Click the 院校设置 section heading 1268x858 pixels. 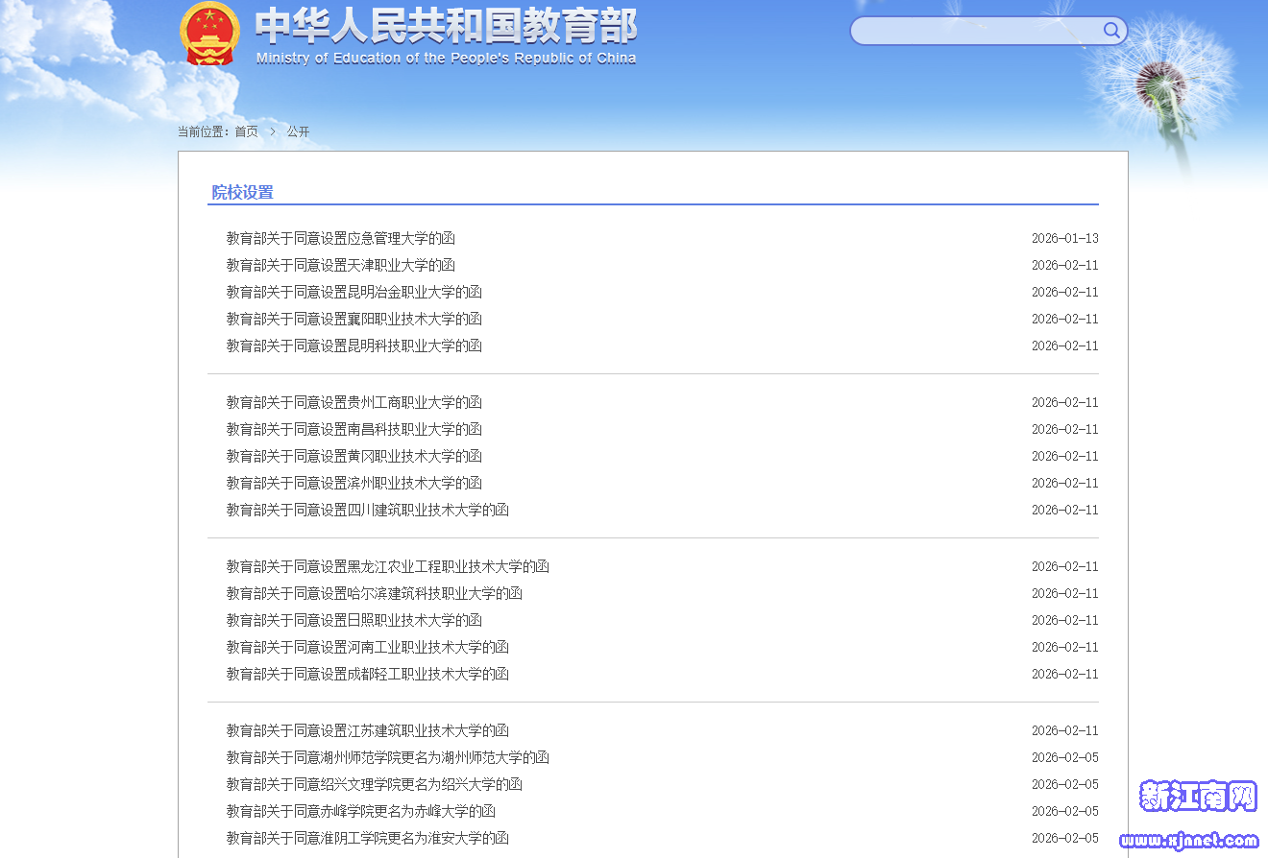(242, 192)
